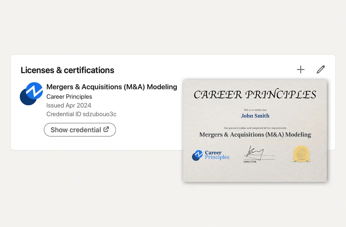Click the Licenses & certifications heading

67,70
